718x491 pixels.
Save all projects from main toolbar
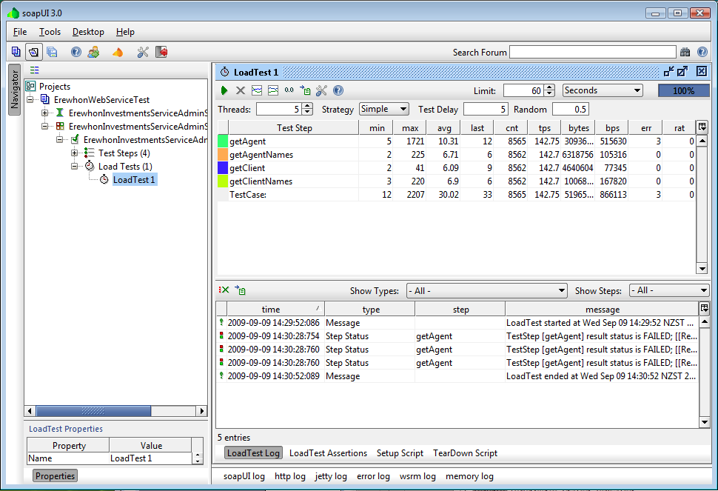click(52, 52)
